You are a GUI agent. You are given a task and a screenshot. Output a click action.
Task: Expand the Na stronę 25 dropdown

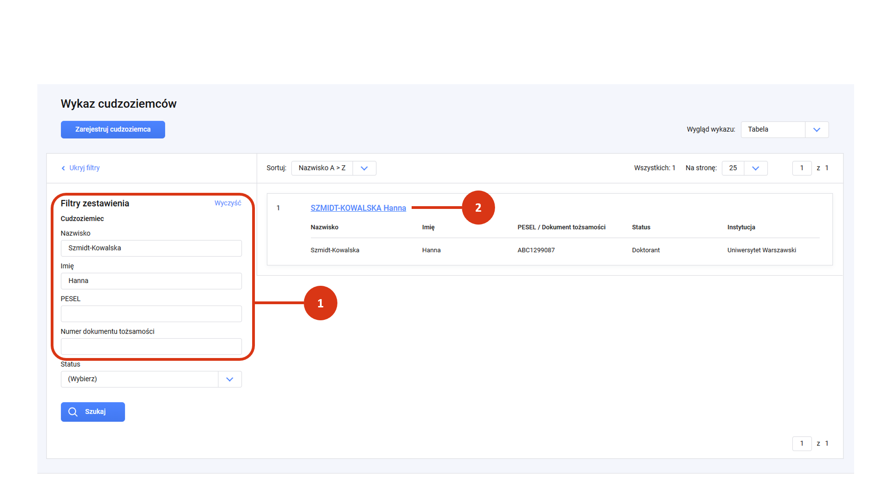(x=733, y=168)
